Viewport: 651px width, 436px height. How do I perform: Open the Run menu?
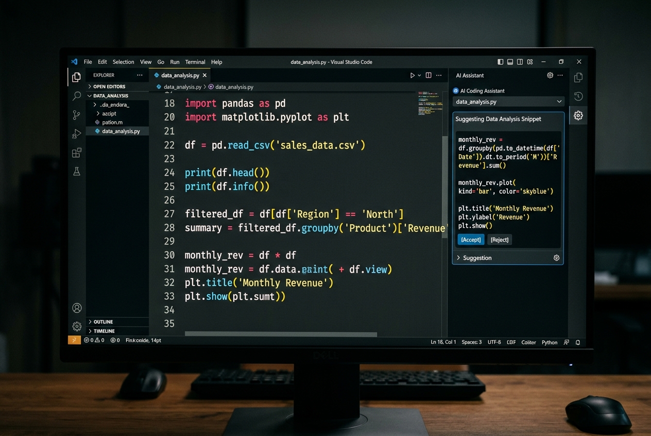tap(175, 62)
